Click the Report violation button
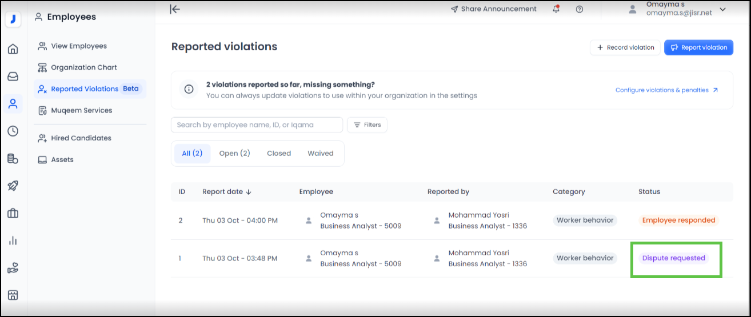The width and height of the screenshot is (751, 317). click(698, 47)
